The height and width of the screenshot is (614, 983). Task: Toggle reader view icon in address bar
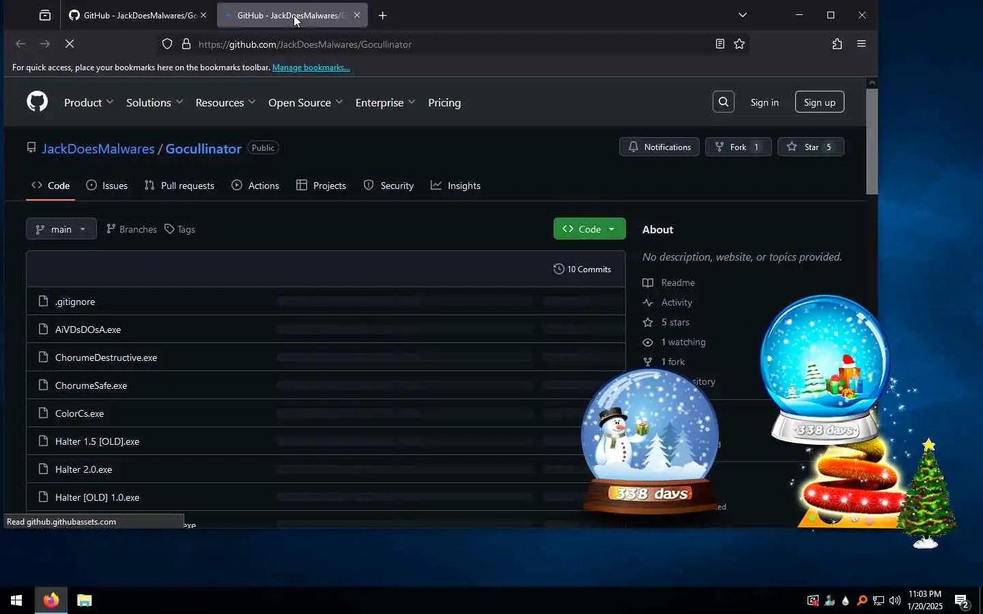(720, 44)
